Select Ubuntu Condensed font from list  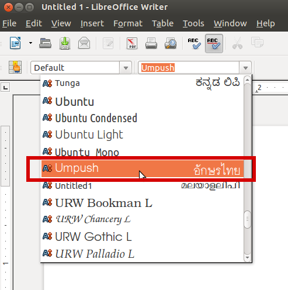coord(142,118)
